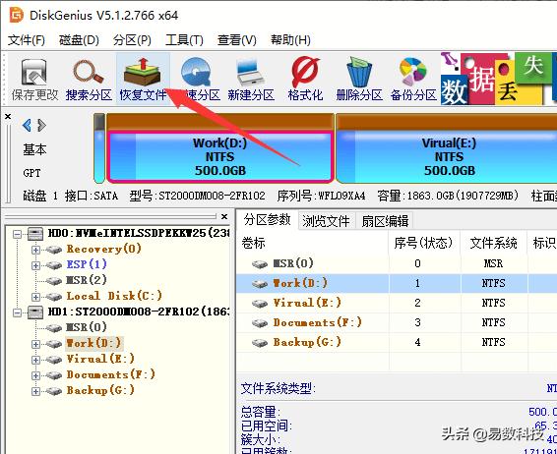Select ESP(1) partition in tree
The image size is (557, 454).
[87, 264]
